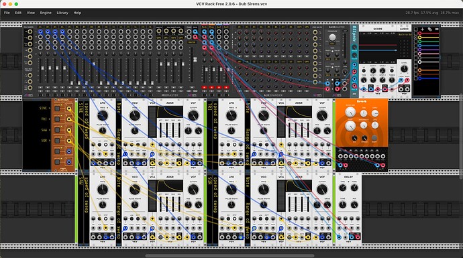463x258 pixels.
Task: Toggle the white cable color checkbox
Action: pos(416,62)
